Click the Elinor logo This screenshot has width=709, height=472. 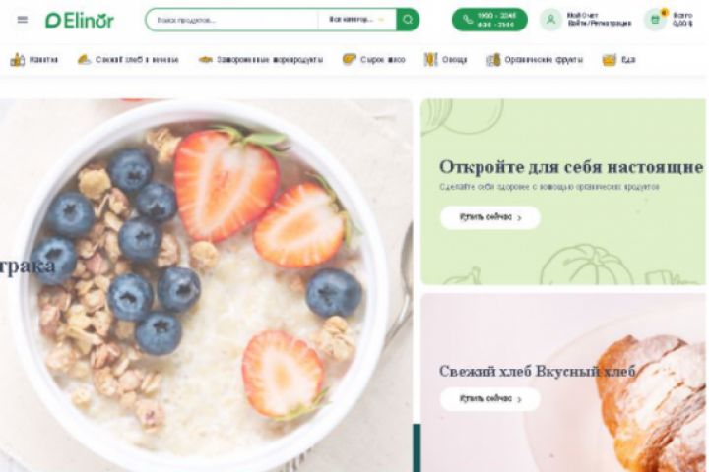pos(80,21)
